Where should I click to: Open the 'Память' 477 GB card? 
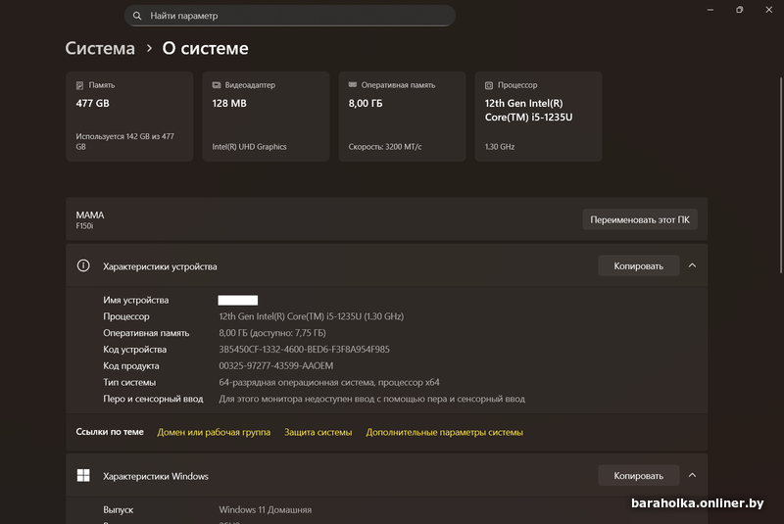[129, 117]
